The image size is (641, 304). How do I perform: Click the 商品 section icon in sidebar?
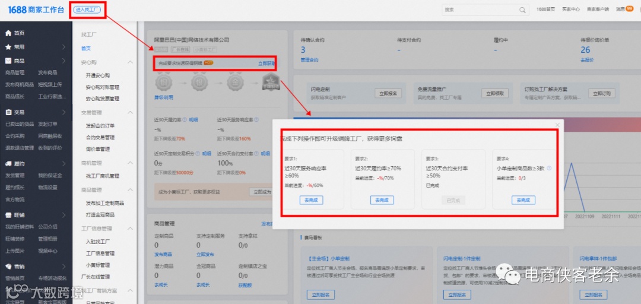[8, 61]
